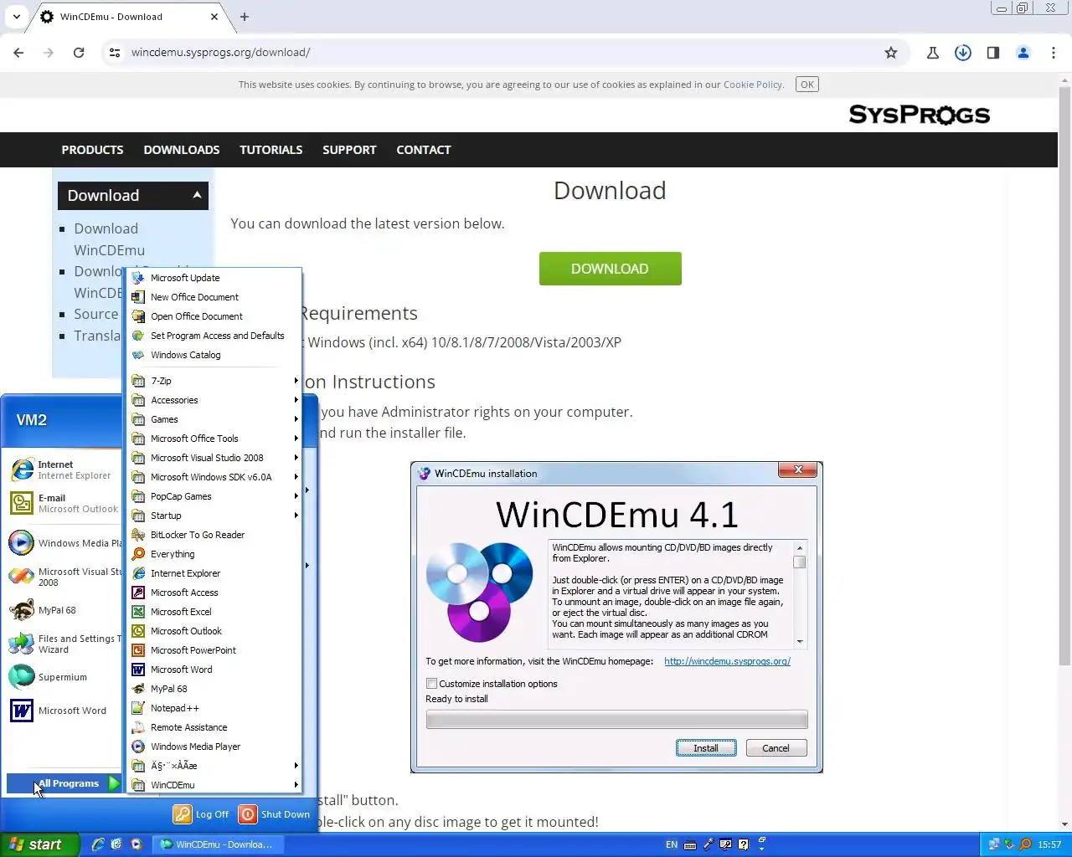Go back to the previous page

pos(18,53)
